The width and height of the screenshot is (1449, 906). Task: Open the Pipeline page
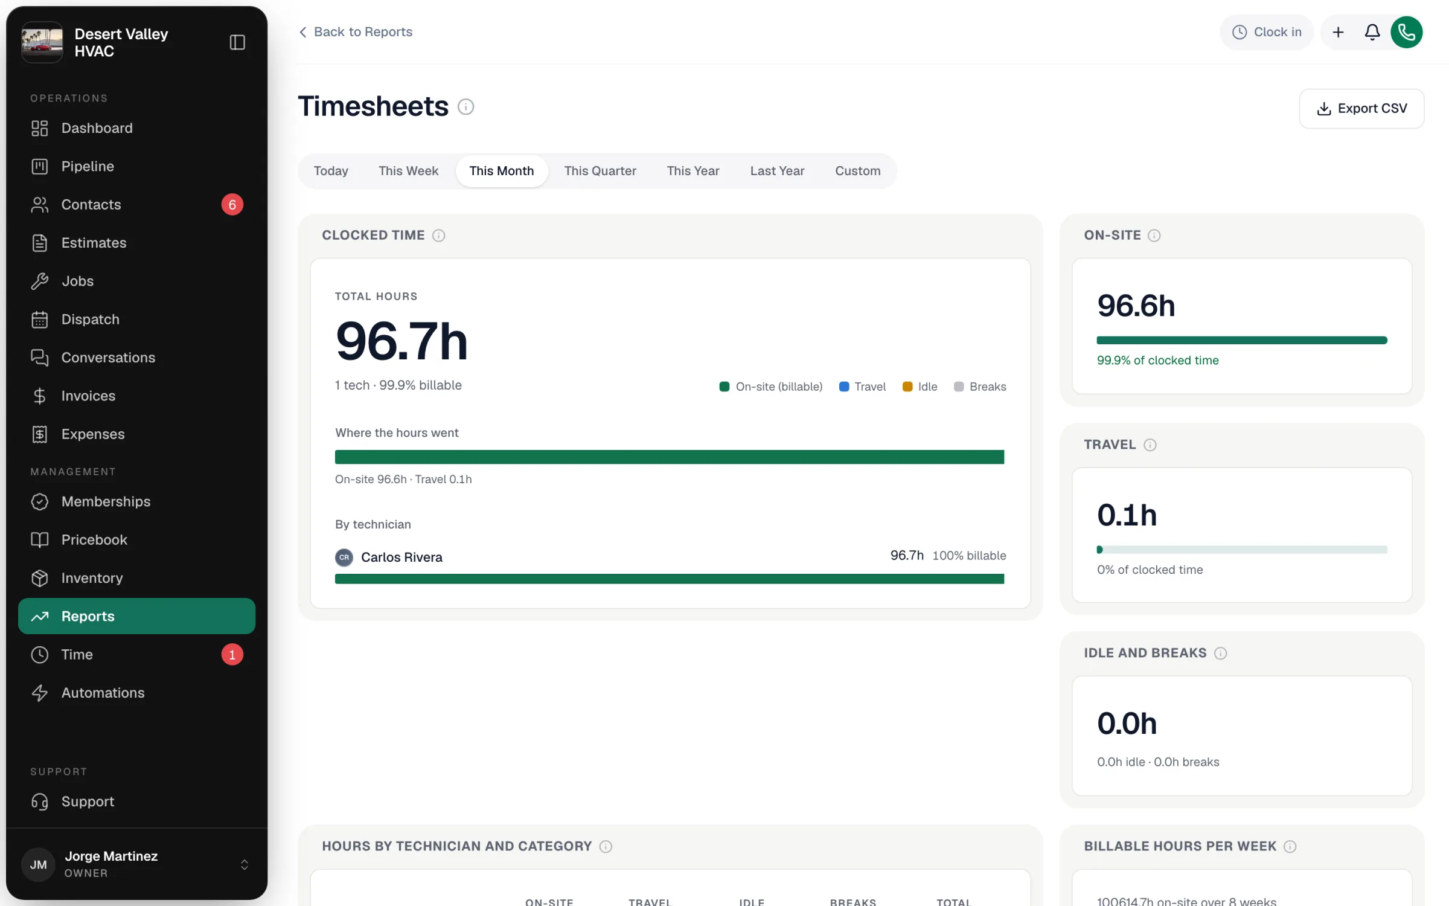pyautogui.click(x=136, y=166)
